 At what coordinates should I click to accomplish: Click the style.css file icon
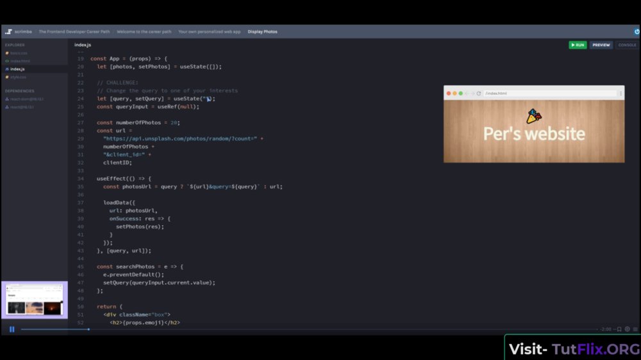pos(7,77)
